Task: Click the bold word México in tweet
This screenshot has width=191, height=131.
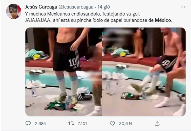Action: (x=163, y=20)
